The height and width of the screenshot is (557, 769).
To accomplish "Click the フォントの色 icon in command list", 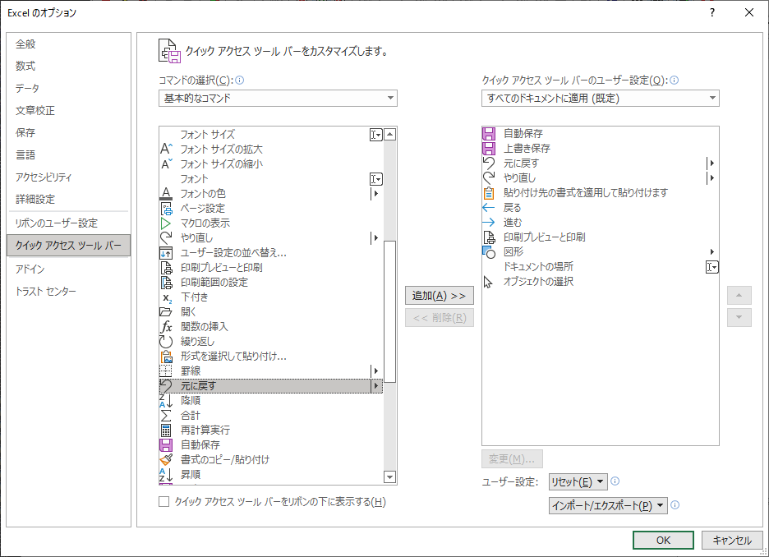I will click(166, 193).
